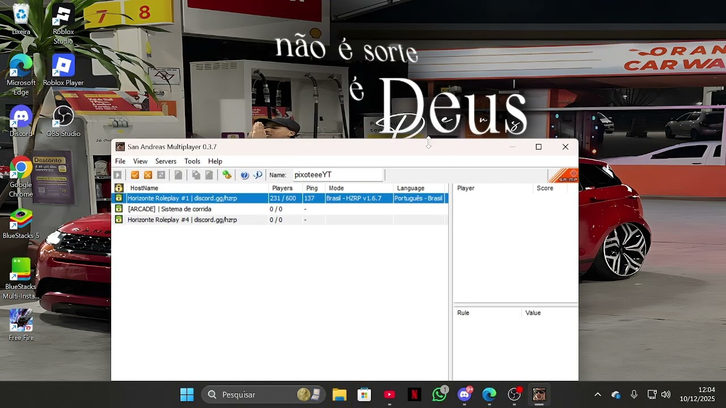Image resolution: width=726 pixels, height=408 pixels.
Task: Show hidden tray icons chevron
Action: [597, 394]
